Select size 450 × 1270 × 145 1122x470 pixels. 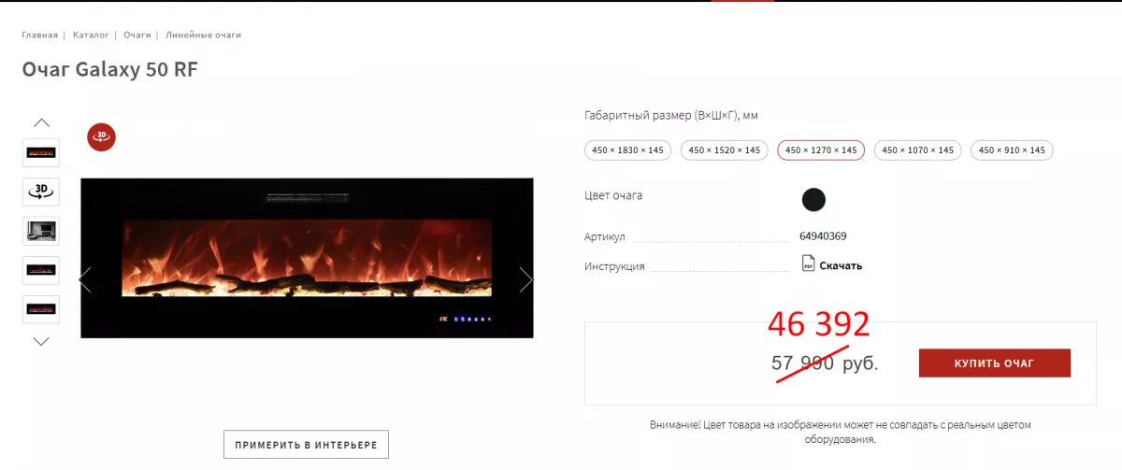coord(821,150)
